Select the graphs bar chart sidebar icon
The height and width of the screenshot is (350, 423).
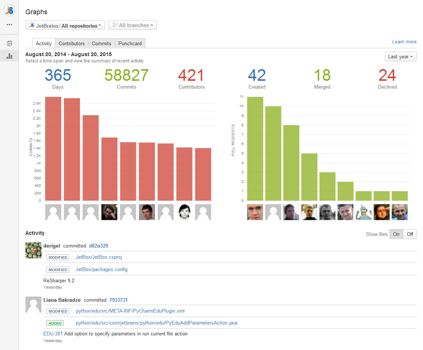(x=9, y=56)
